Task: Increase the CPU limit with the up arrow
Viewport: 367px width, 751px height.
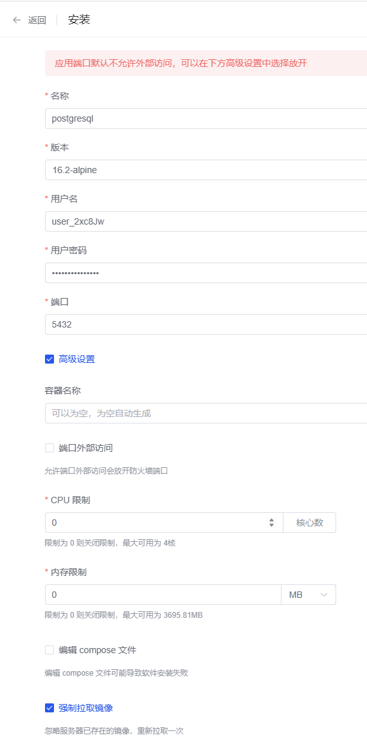Action: click(x=271, y=520)
